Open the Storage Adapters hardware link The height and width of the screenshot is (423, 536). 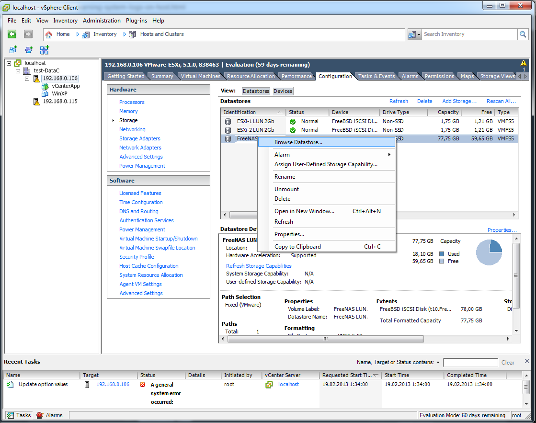point(139,138)
